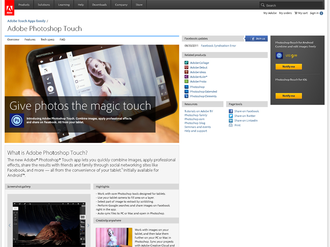Switch to the Overview tab
Screen dimensions: 330x247
point(13,40)
